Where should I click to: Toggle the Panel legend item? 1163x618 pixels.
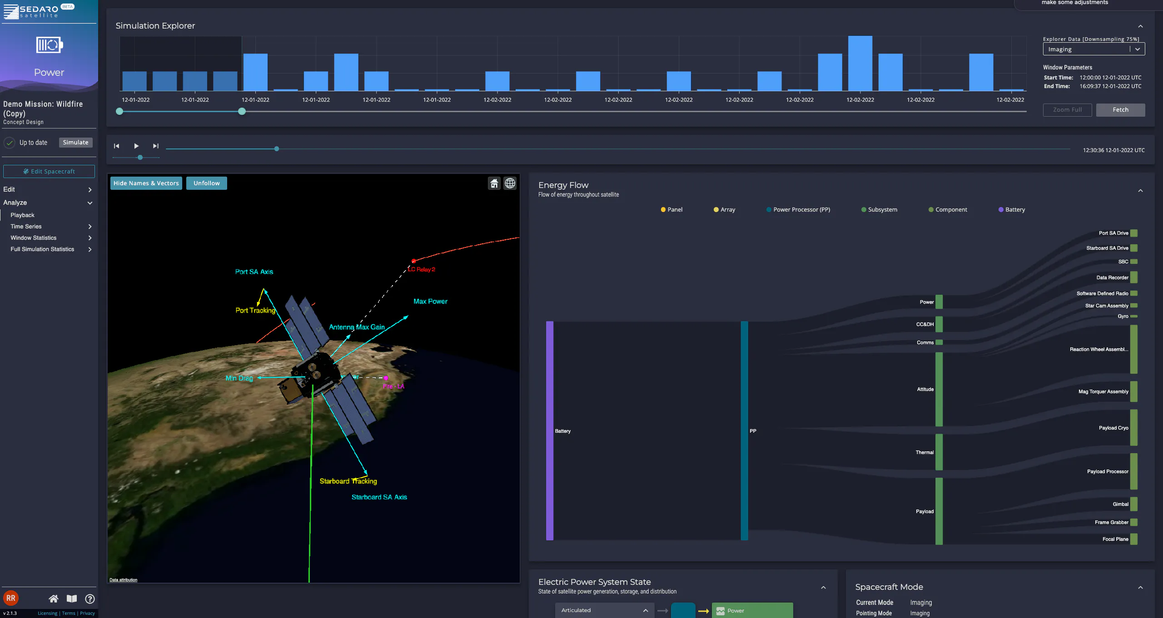(671, 210)
